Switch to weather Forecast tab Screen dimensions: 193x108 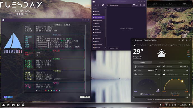(161, 62)
